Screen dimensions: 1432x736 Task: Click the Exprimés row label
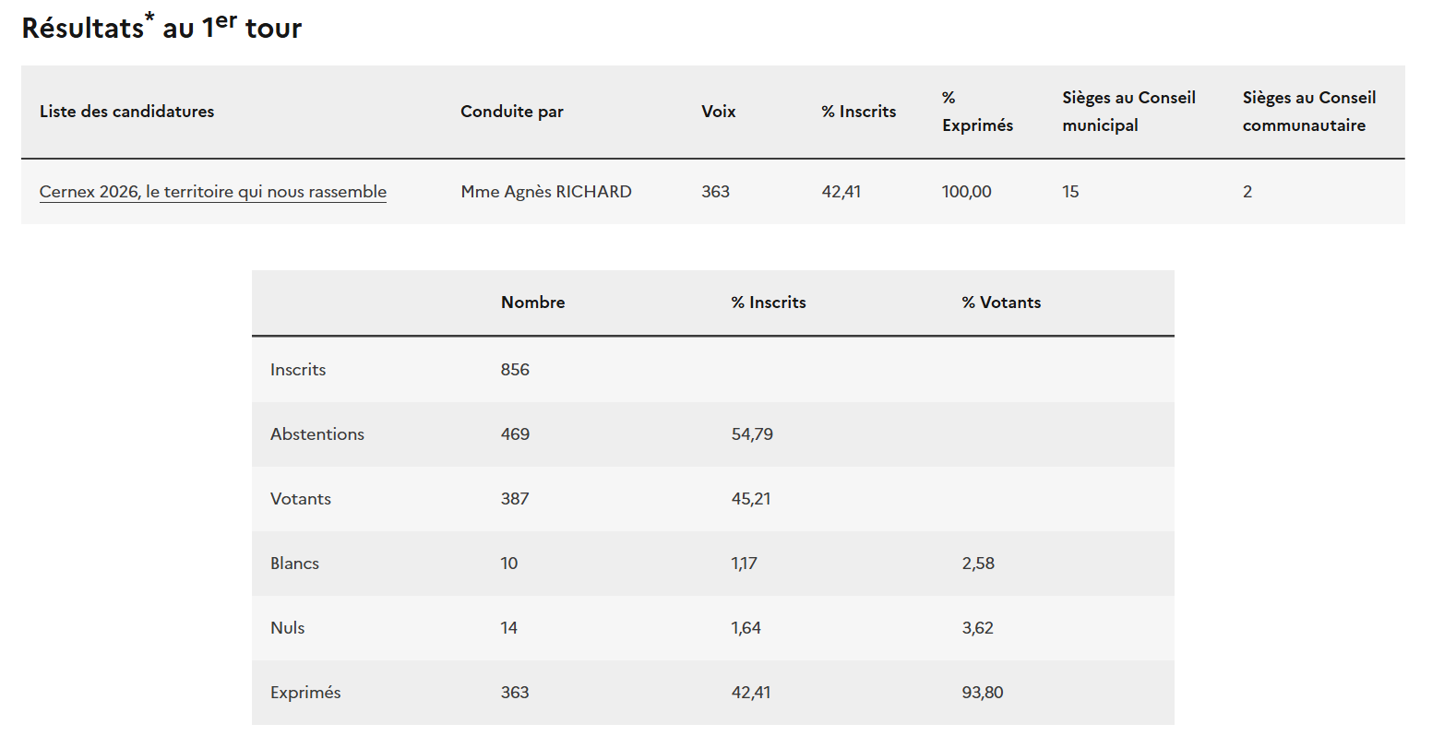click(x=304, y=693)
